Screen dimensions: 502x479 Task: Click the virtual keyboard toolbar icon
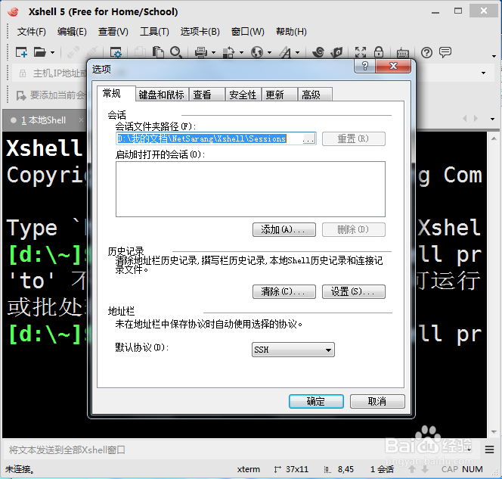click(x=403, y=52)
